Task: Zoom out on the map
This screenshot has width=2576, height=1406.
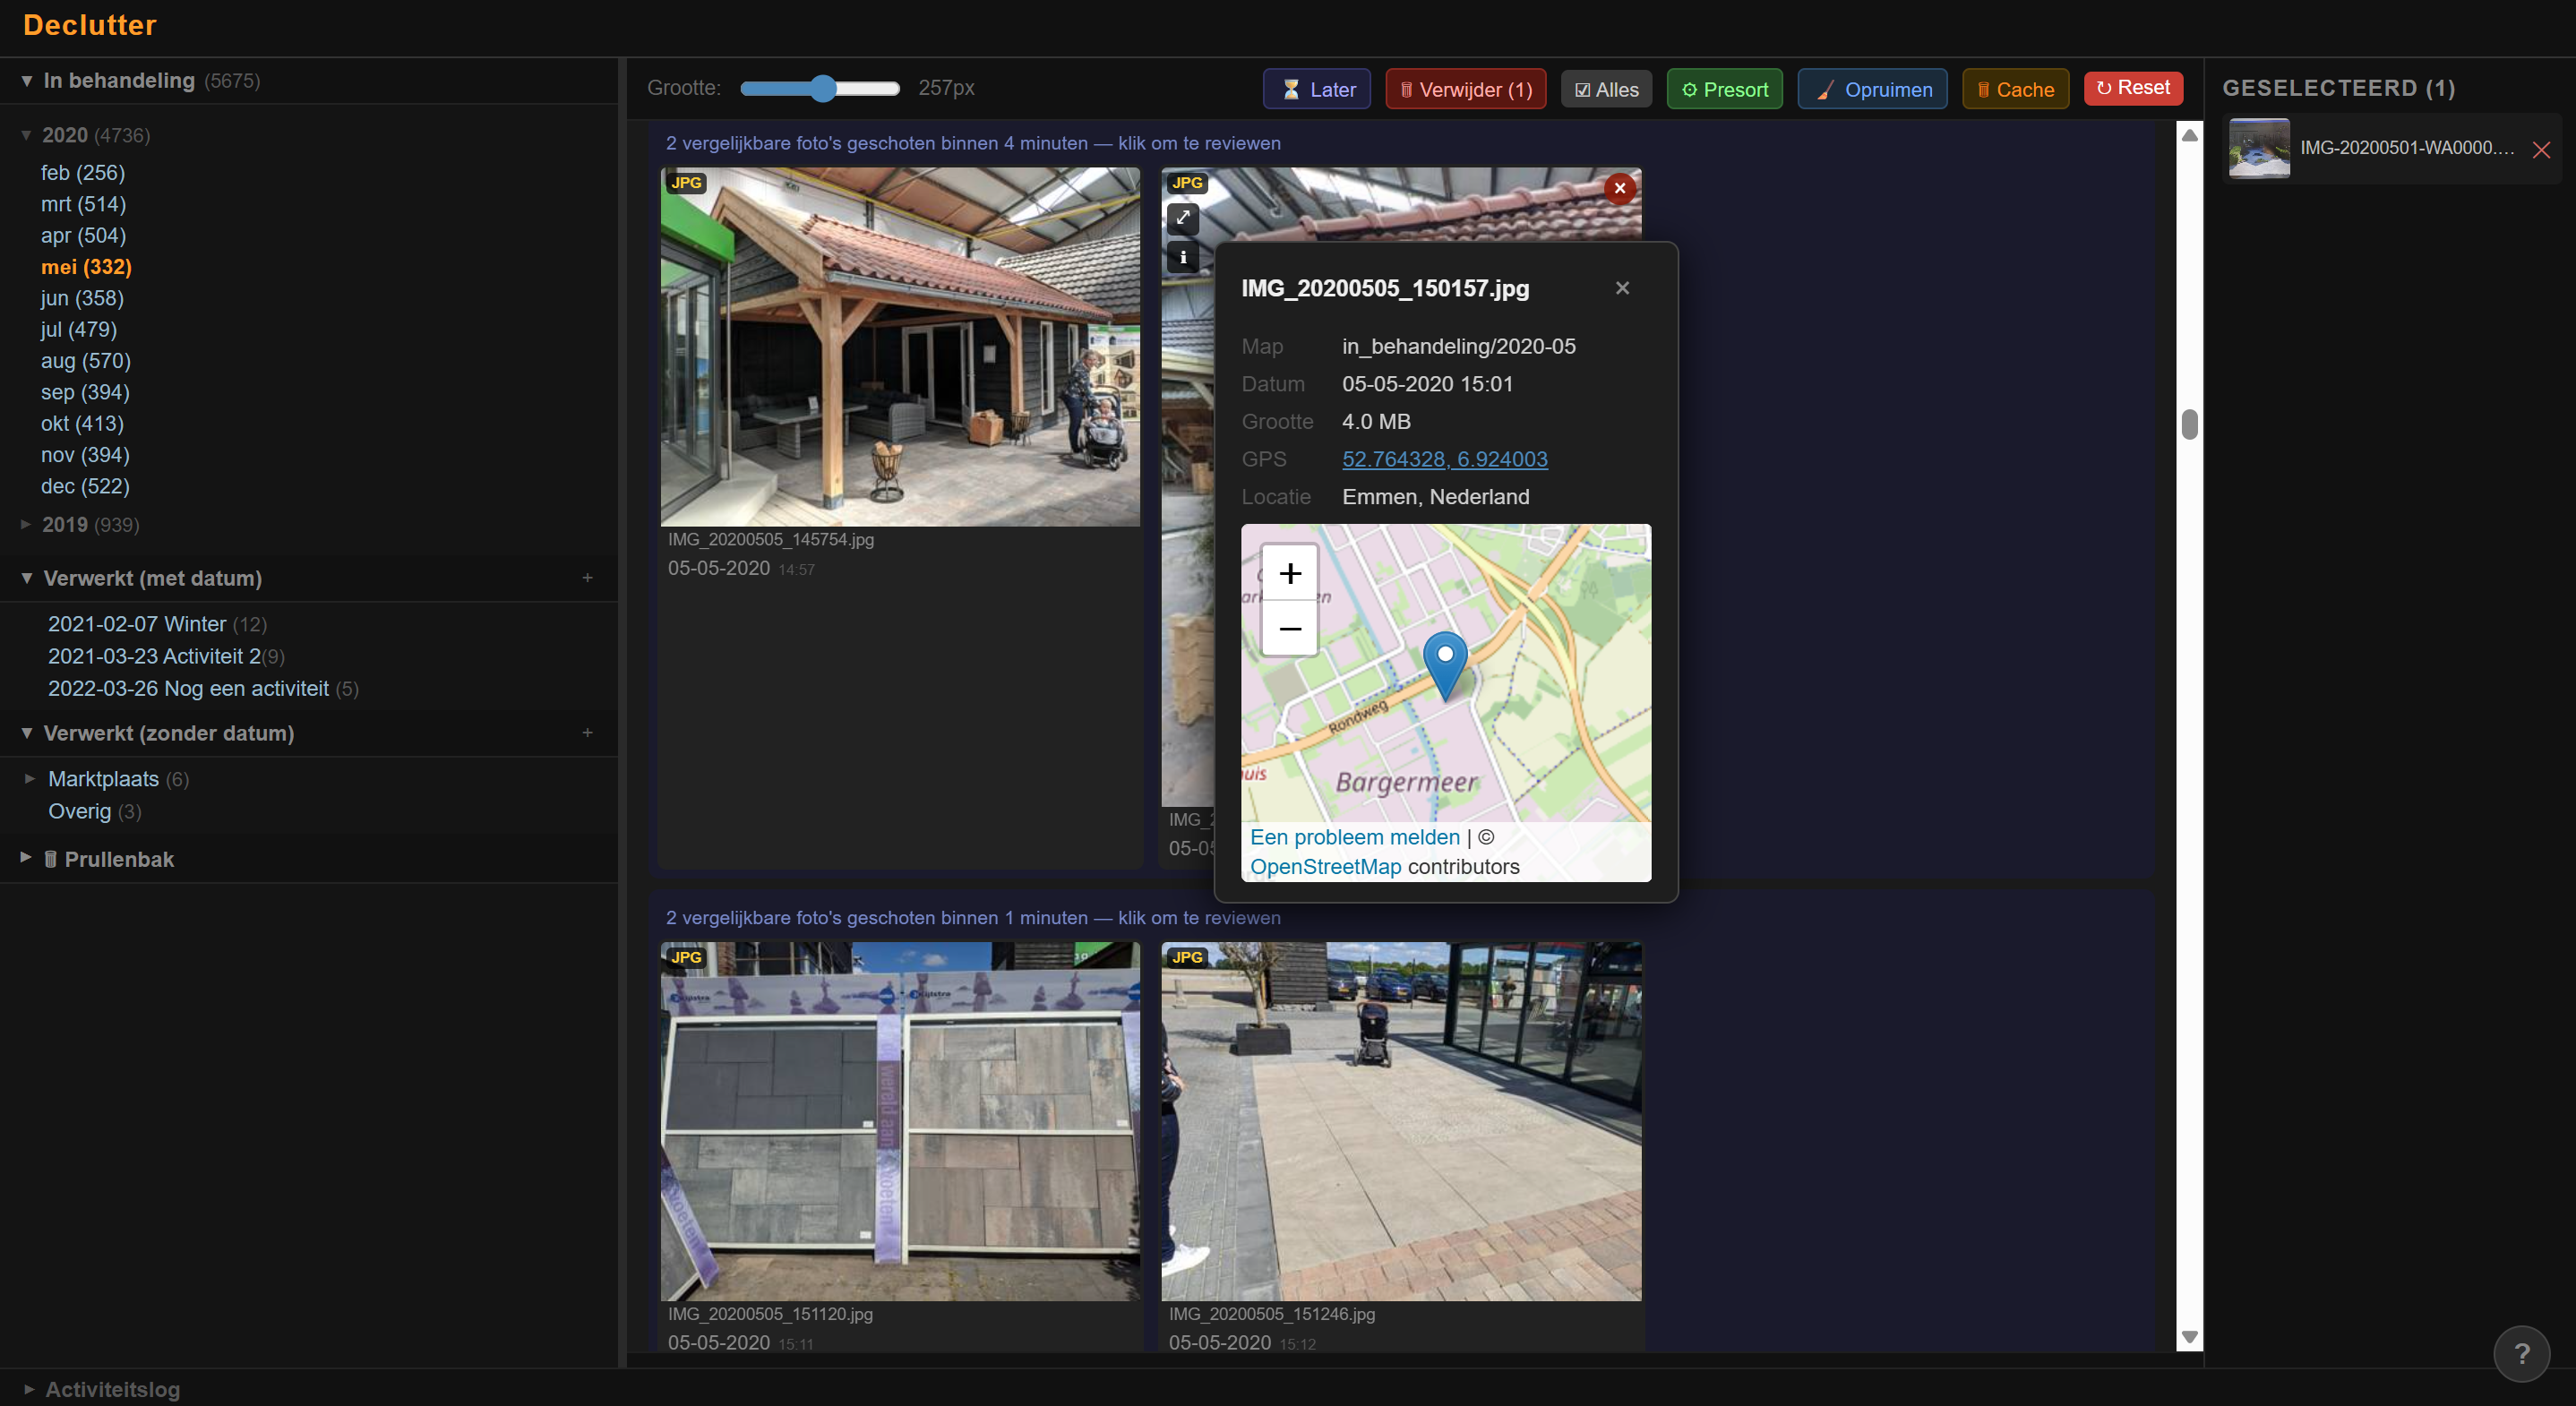Action: click(x=1289, y=628)
